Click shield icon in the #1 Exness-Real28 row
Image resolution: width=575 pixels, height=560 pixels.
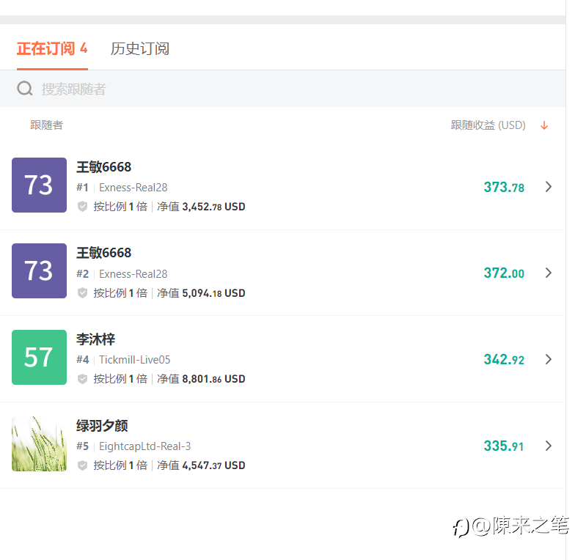point(82,207)
